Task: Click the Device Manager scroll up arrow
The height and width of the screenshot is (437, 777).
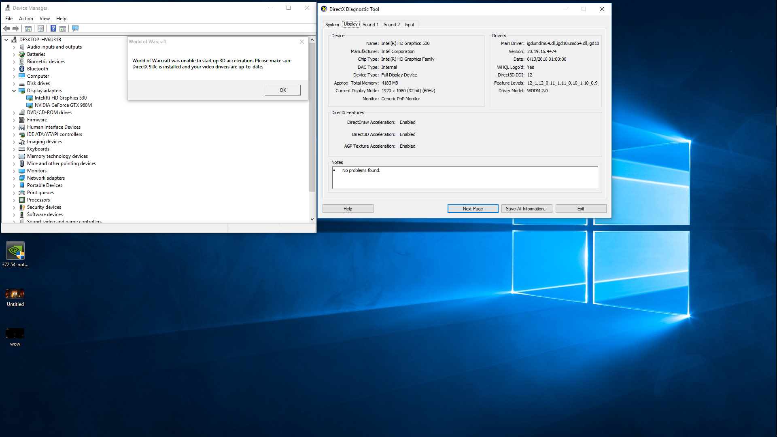Action: (x=312, y=40)
